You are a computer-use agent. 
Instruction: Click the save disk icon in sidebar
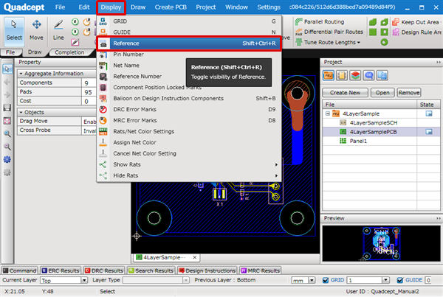[7, 108]
